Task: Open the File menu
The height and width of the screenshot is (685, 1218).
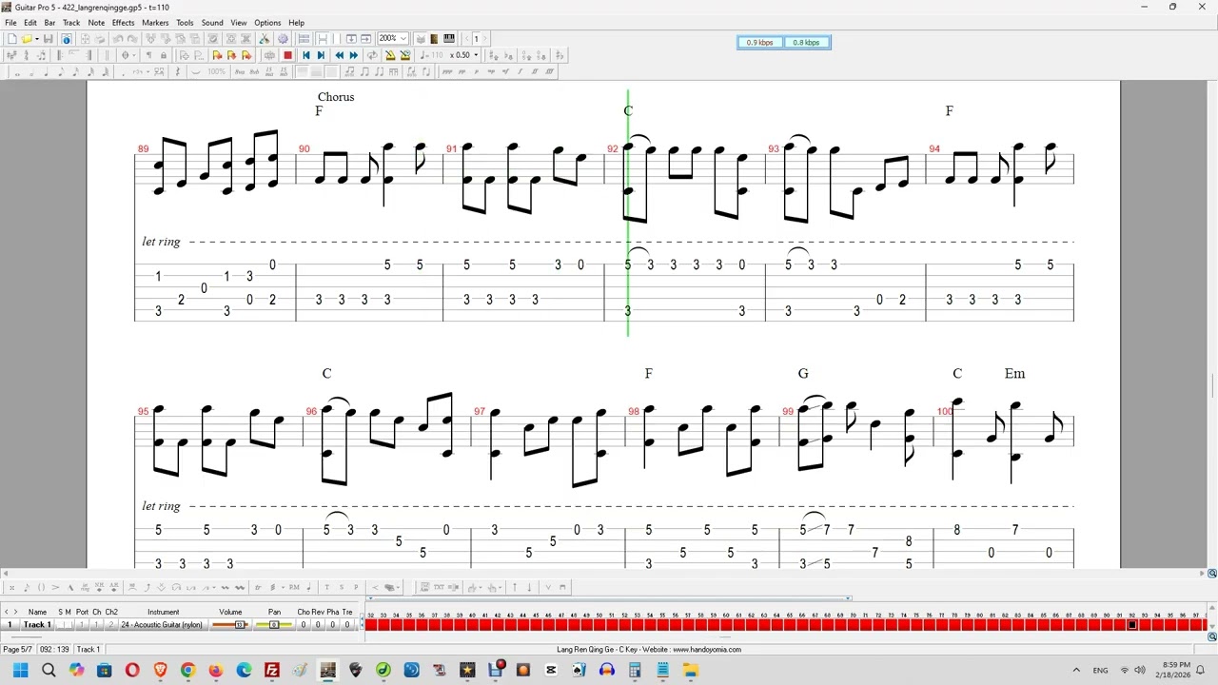Action: (x=10, y=23)
